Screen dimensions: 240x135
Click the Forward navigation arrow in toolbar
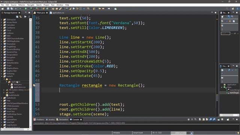(109, 9)
